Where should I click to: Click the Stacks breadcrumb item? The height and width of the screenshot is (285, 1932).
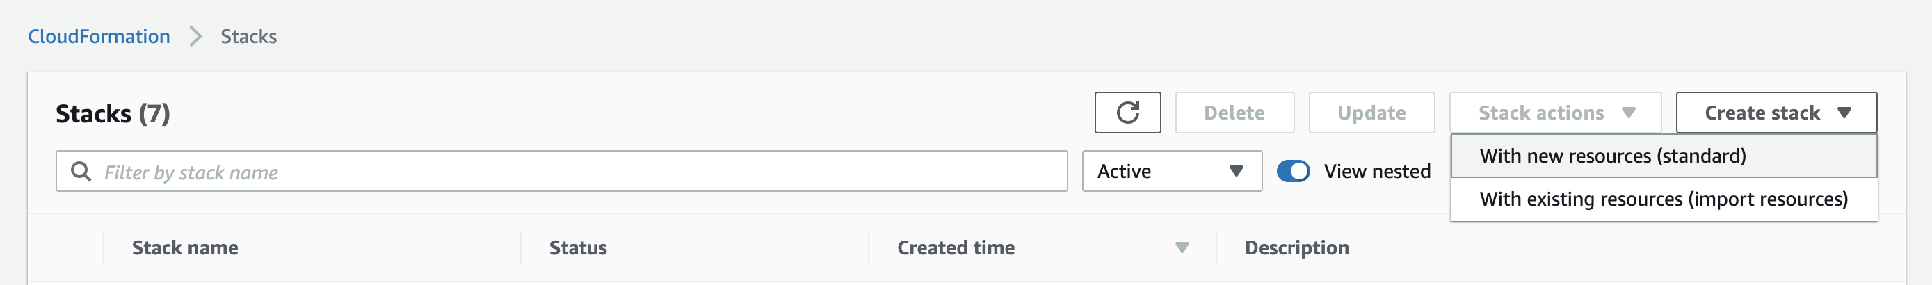pos(248,36)
